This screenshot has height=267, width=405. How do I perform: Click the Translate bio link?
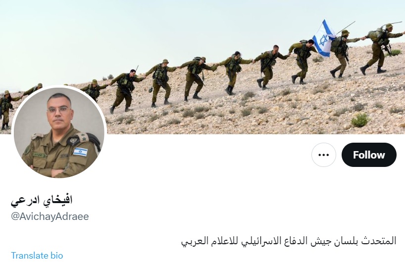coord(37,256)
